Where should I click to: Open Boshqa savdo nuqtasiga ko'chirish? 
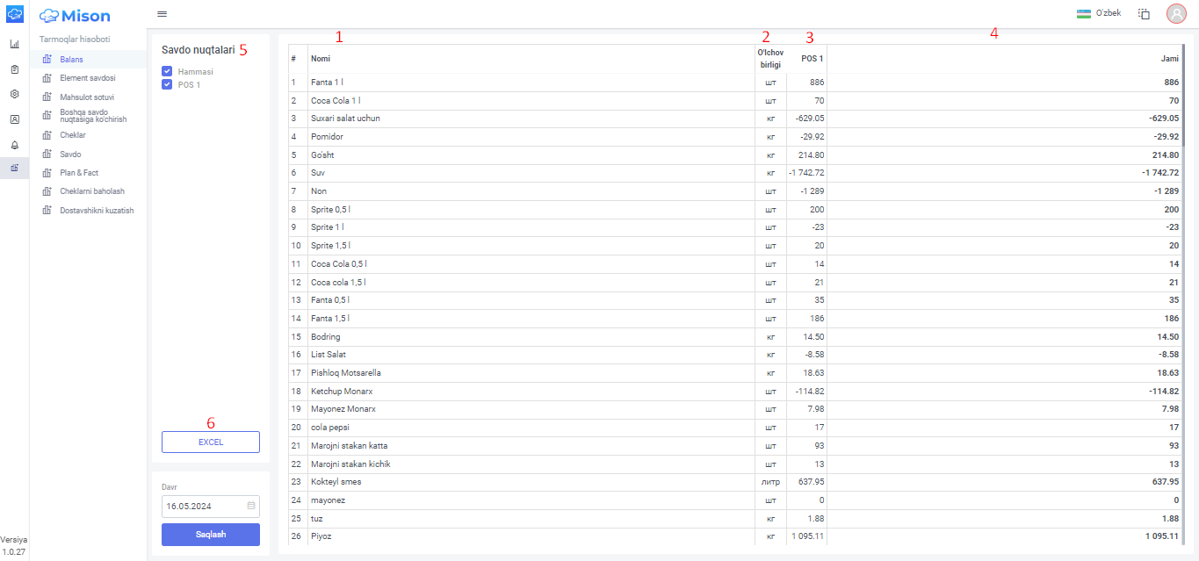click(94, 116)
